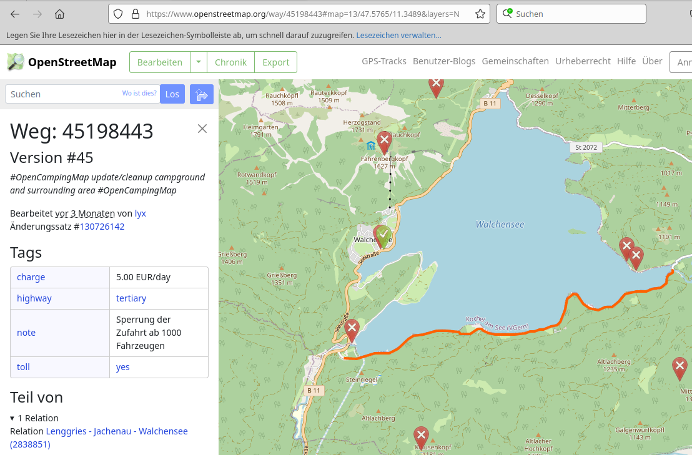Go to browser home page
Viewport: 692px width, 455px height.
pyautogui.click(x=59, y=14)
